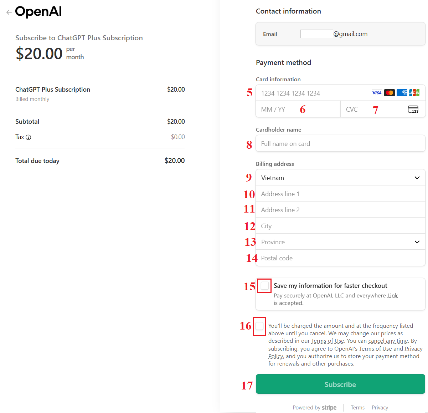Click the Visa card brand icon
This screenshot has height=413, width=428.
pos(377,93)
